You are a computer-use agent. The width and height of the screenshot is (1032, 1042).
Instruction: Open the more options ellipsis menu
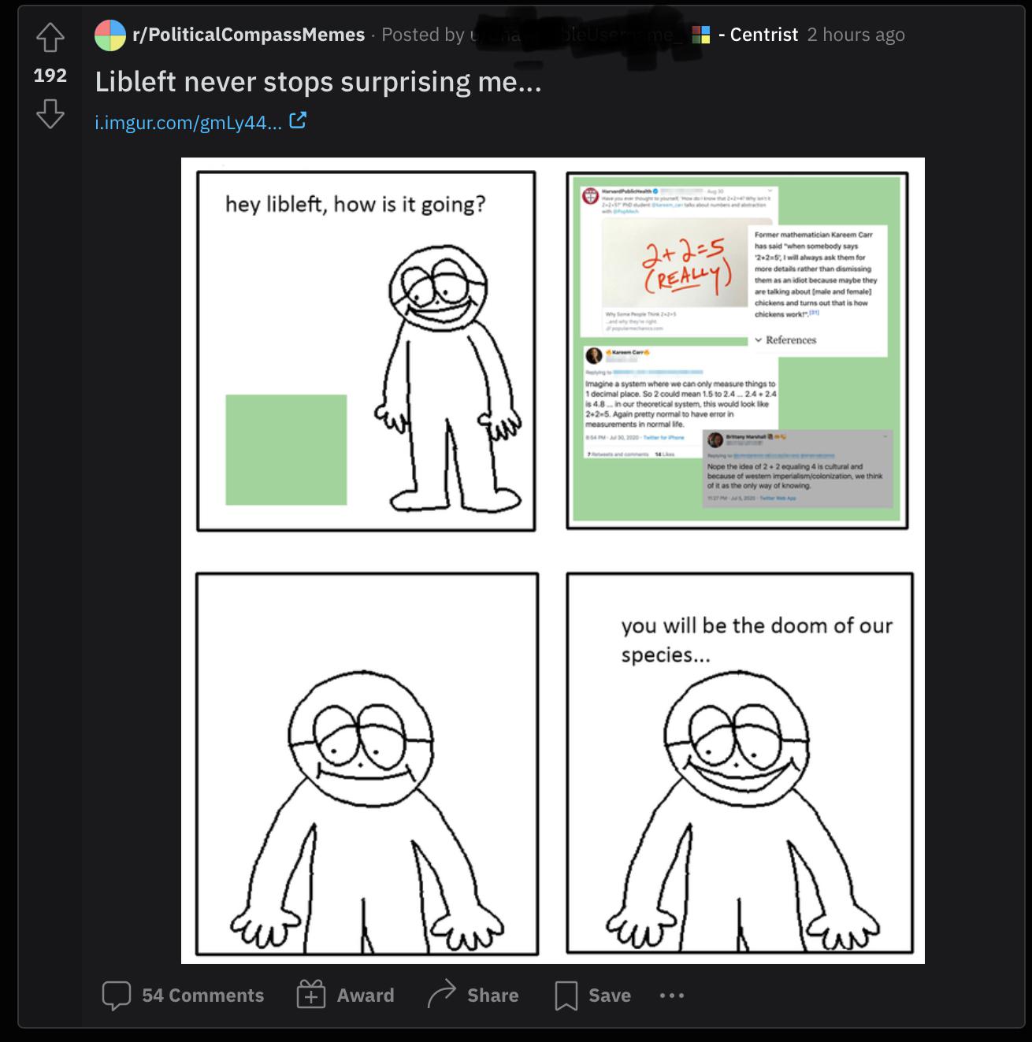point(672,996)
